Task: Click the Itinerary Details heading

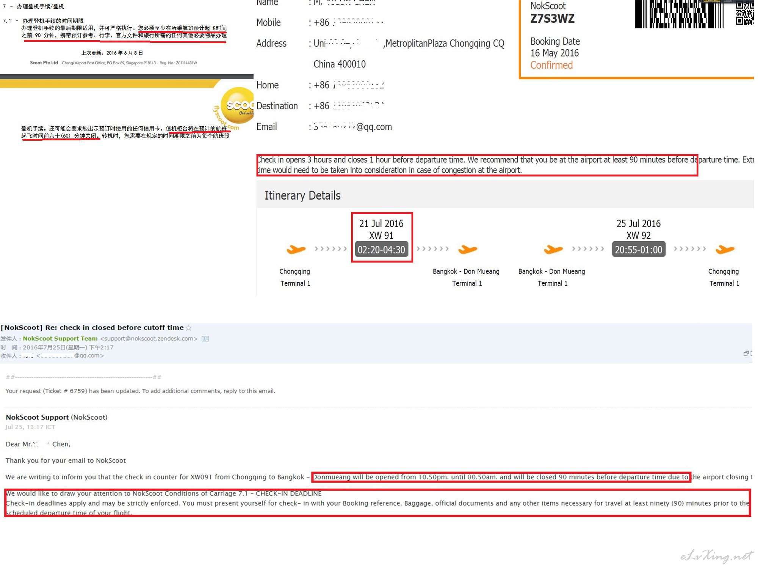Action: coord(302,195)
